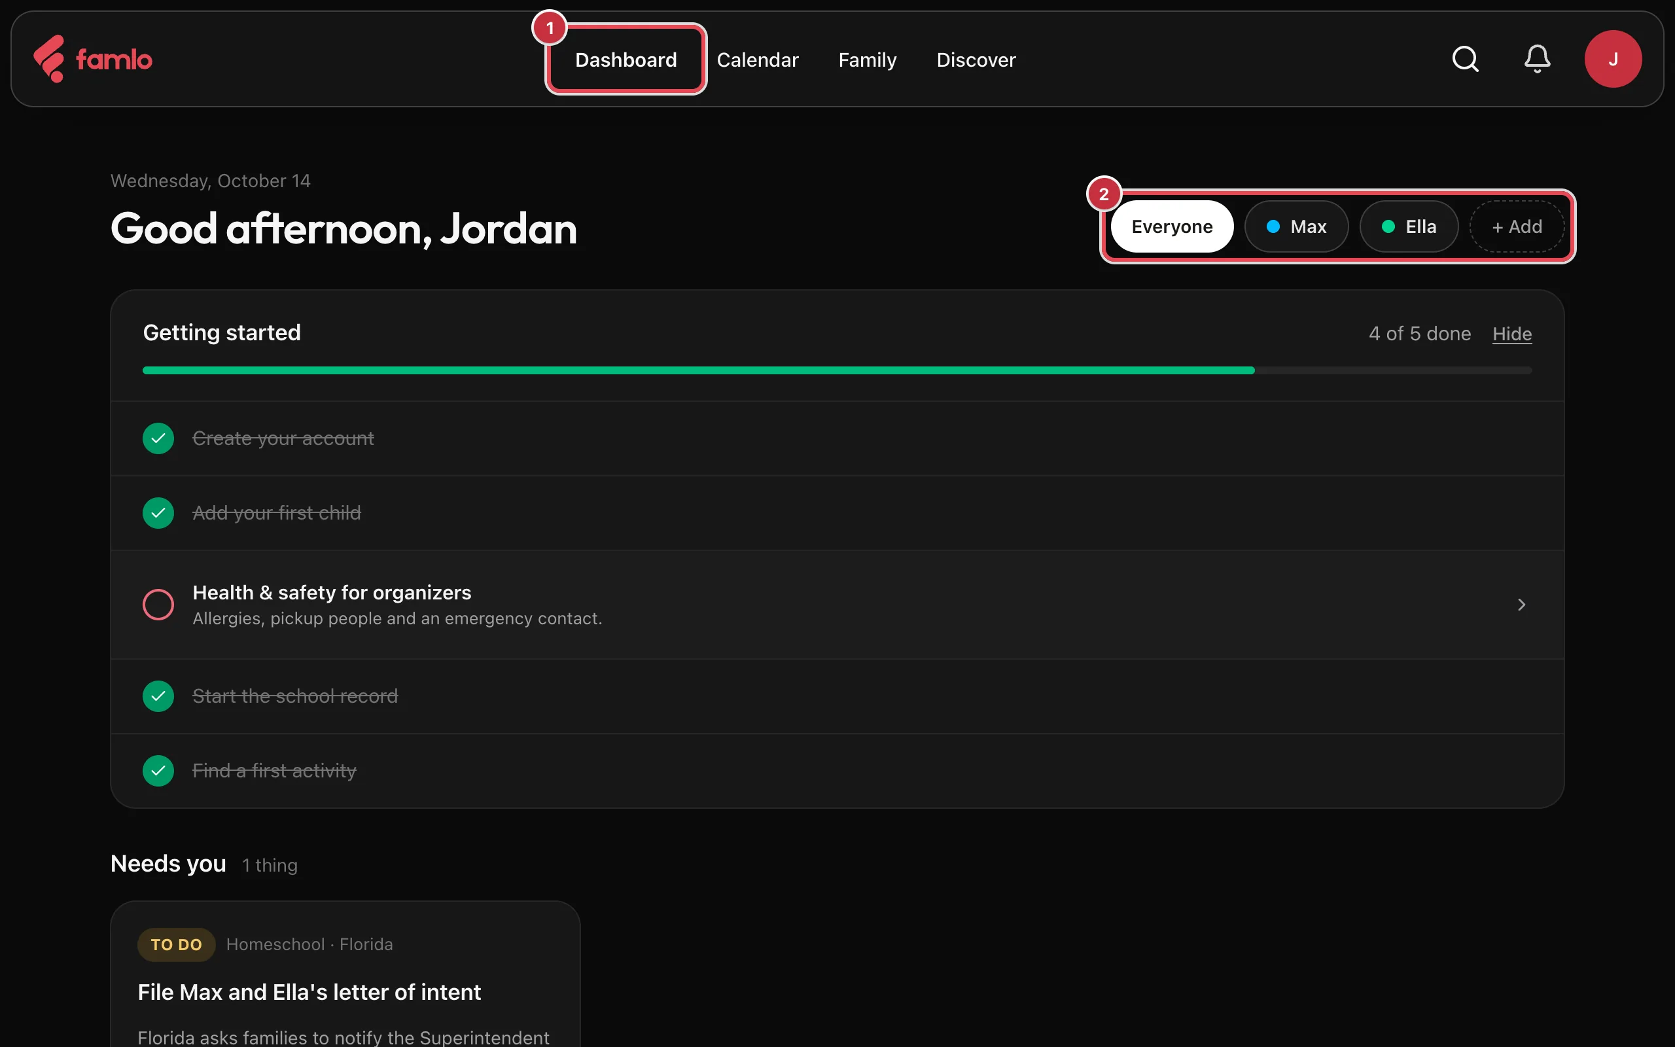Click checkmark beside Add your first child

[x=158, y=513]
